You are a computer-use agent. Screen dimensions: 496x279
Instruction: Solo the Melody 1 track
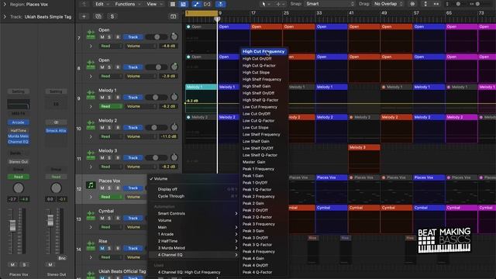(109, 98)
